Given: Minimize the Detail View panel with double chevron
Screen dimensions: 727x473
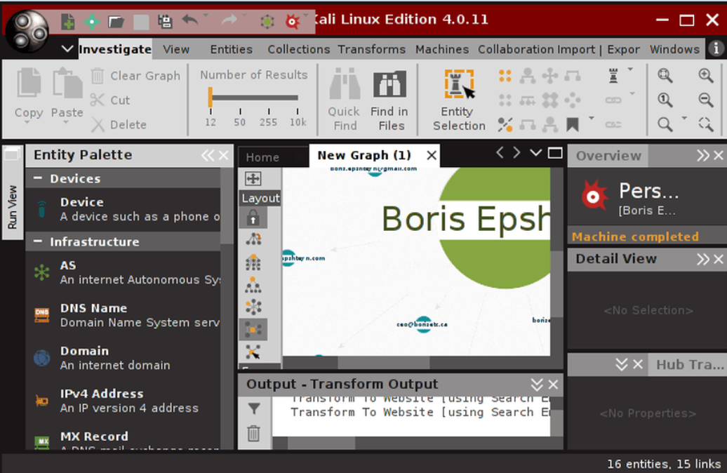Looking at the screenshot, I should click(x=703, y=259).
